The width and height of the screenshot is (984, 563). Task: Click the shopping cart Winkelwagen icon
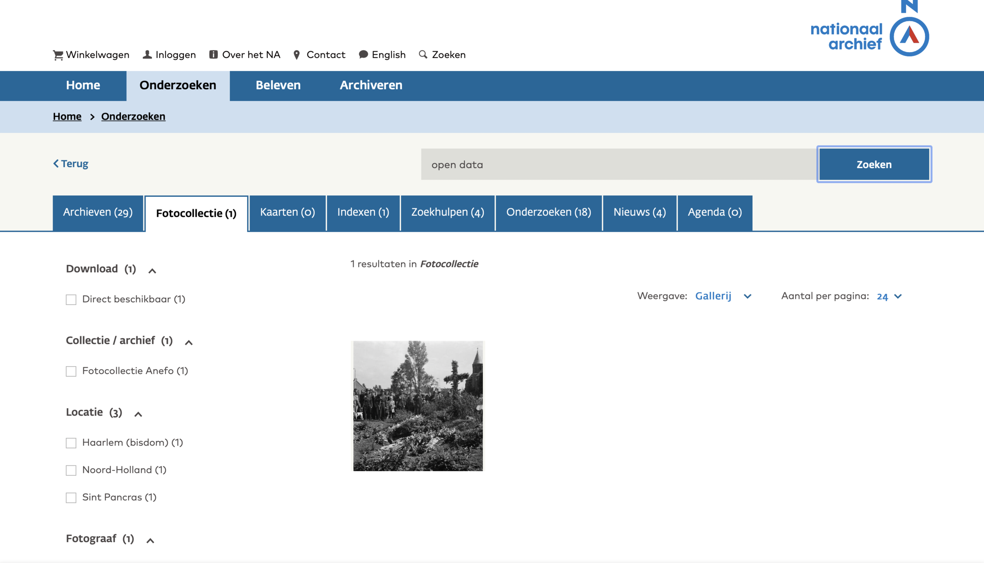pos(58,55)
